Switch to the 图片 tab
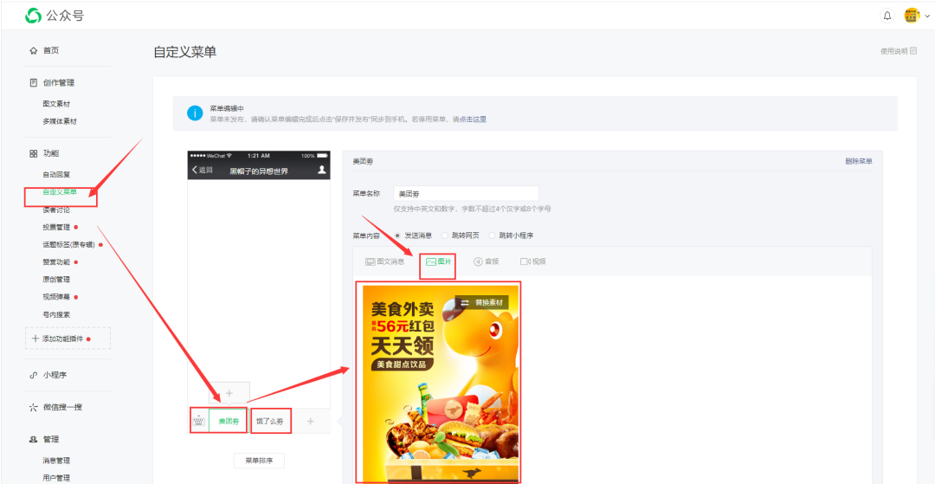This screenshot has width=935, height=484. tap(438, 261)
